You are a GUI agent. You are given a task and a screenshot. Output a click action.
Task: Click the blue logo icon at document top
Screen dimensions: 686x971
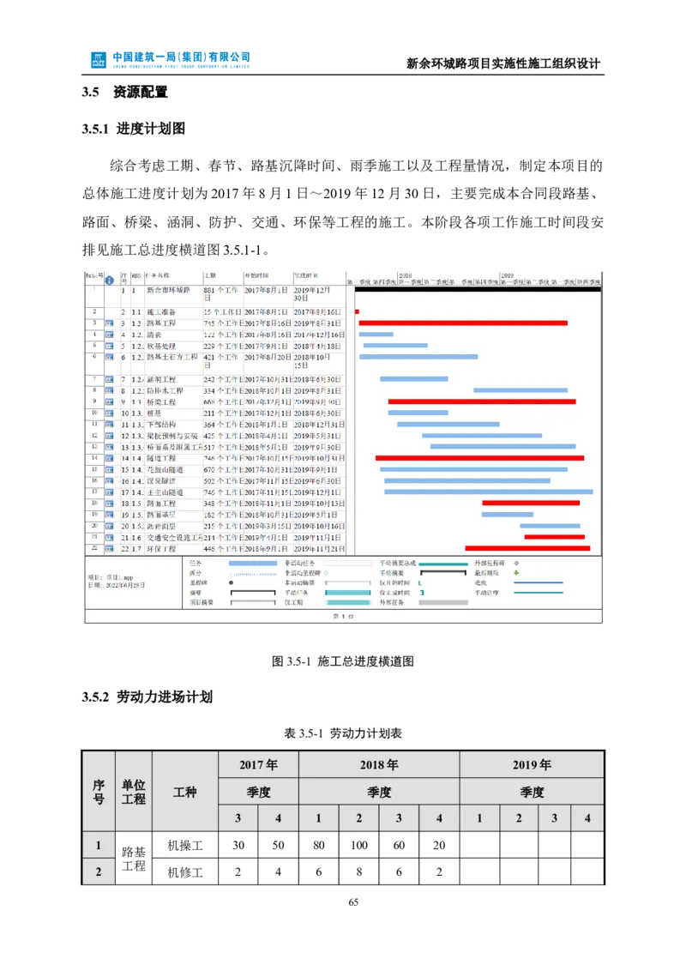97,58
